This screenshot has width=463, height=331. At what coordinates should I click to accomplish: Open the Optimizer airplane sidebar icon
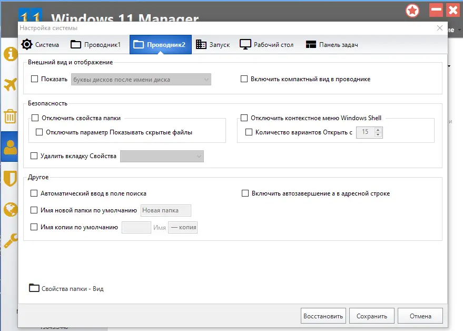click(11, 85)
